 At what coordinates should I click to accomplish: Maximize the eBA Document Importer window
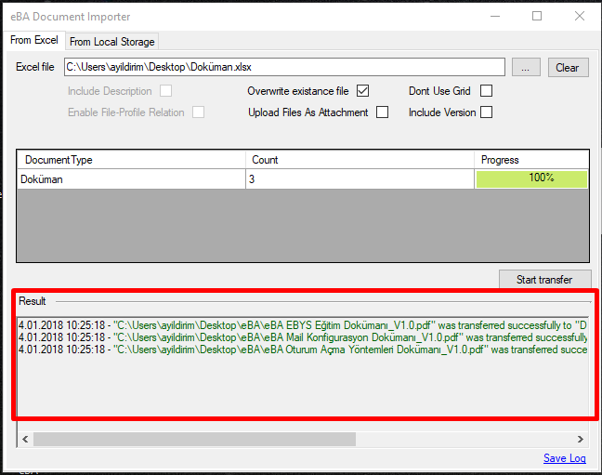(x=537, y=16)
